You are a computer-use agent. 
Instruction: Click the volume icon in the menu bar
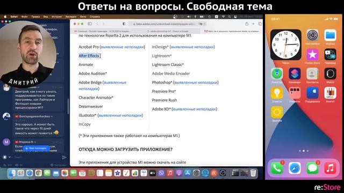[189, 17]
